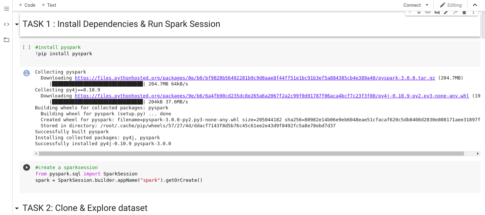This screenshot has height=215, width=485.
Task: Click the output user avatar icon
Action: click(27, 73)
